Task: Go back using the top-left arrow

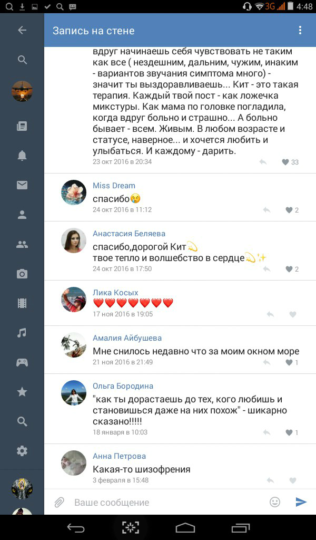Action: (x=22, y=30)
